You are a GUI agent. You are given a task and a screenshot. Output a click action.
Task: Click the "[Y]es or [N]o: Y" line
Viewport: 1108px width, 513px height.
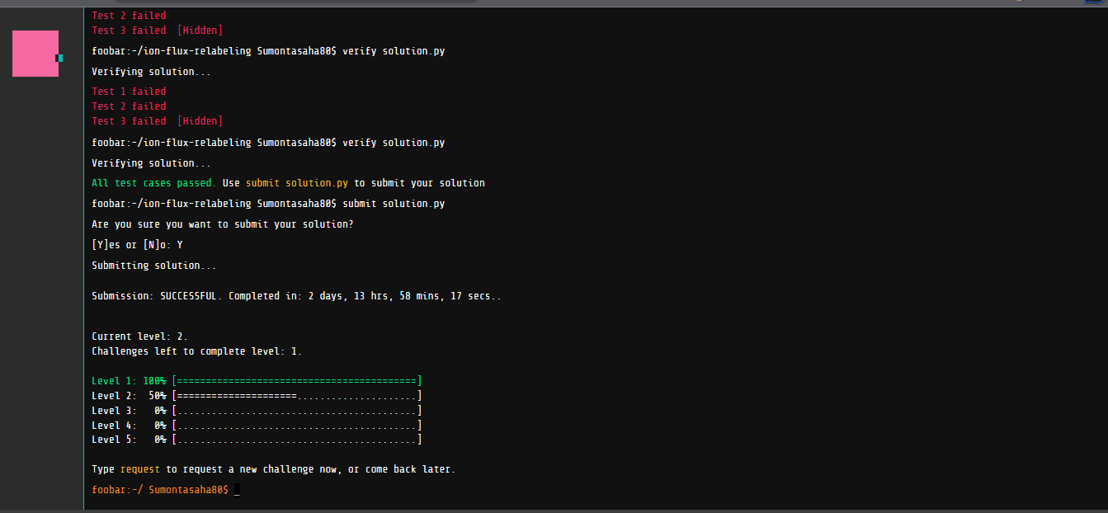[137, 245]
